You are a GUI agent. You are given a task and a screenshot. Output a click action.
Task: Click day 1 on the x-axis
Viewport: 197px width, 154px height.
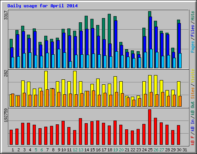[13, 150]
